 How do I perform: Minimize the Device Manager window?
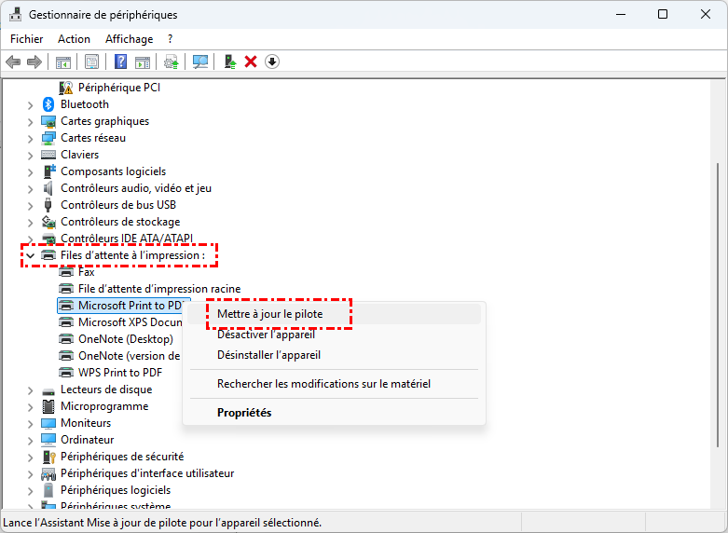pos(621,14)
